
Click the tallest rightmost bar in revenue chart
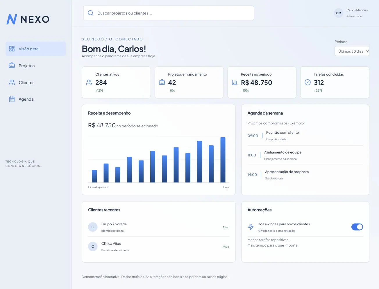pyautogui.click(x=223, y=160)
